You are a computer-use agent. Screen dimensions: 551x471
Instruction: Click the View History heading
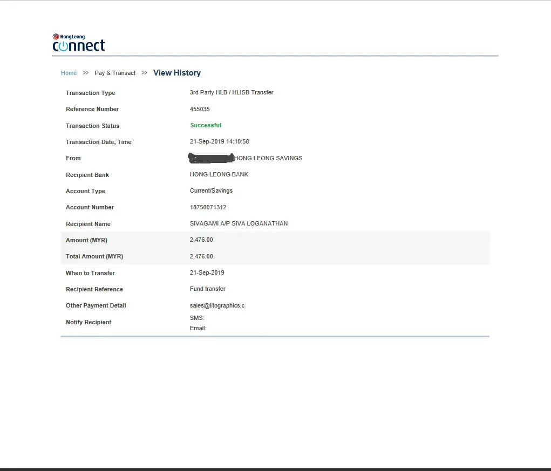point(177,73)
